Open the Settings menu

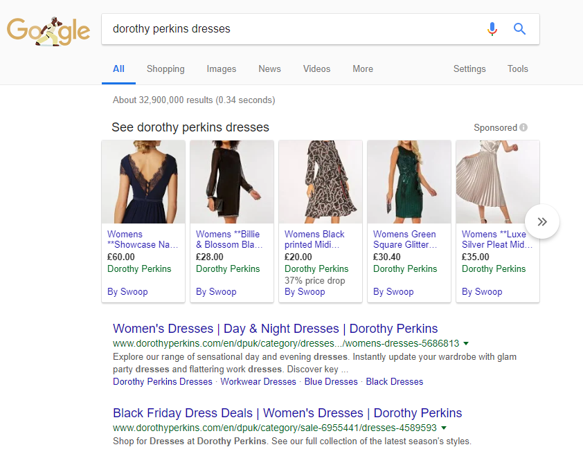tap(469, 69)
